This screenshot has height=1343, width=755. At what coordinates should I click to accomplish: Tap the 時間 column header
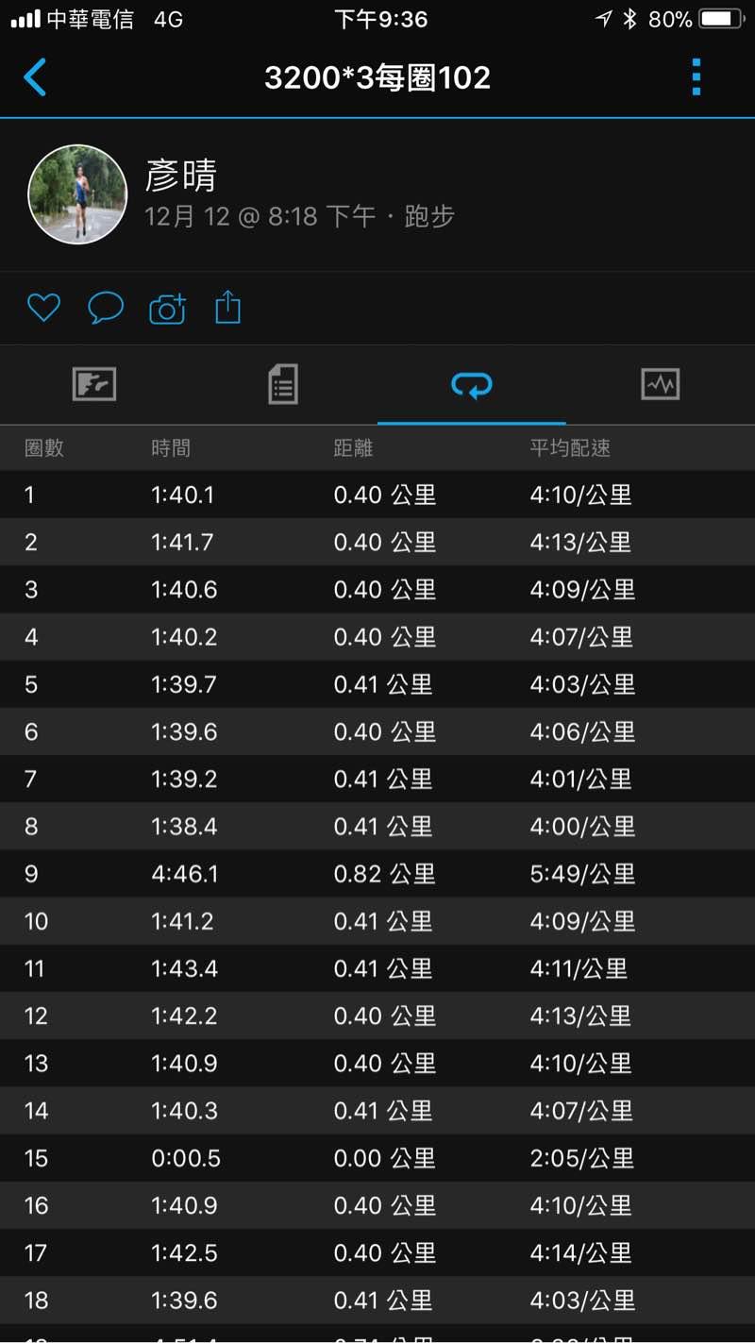171,448
